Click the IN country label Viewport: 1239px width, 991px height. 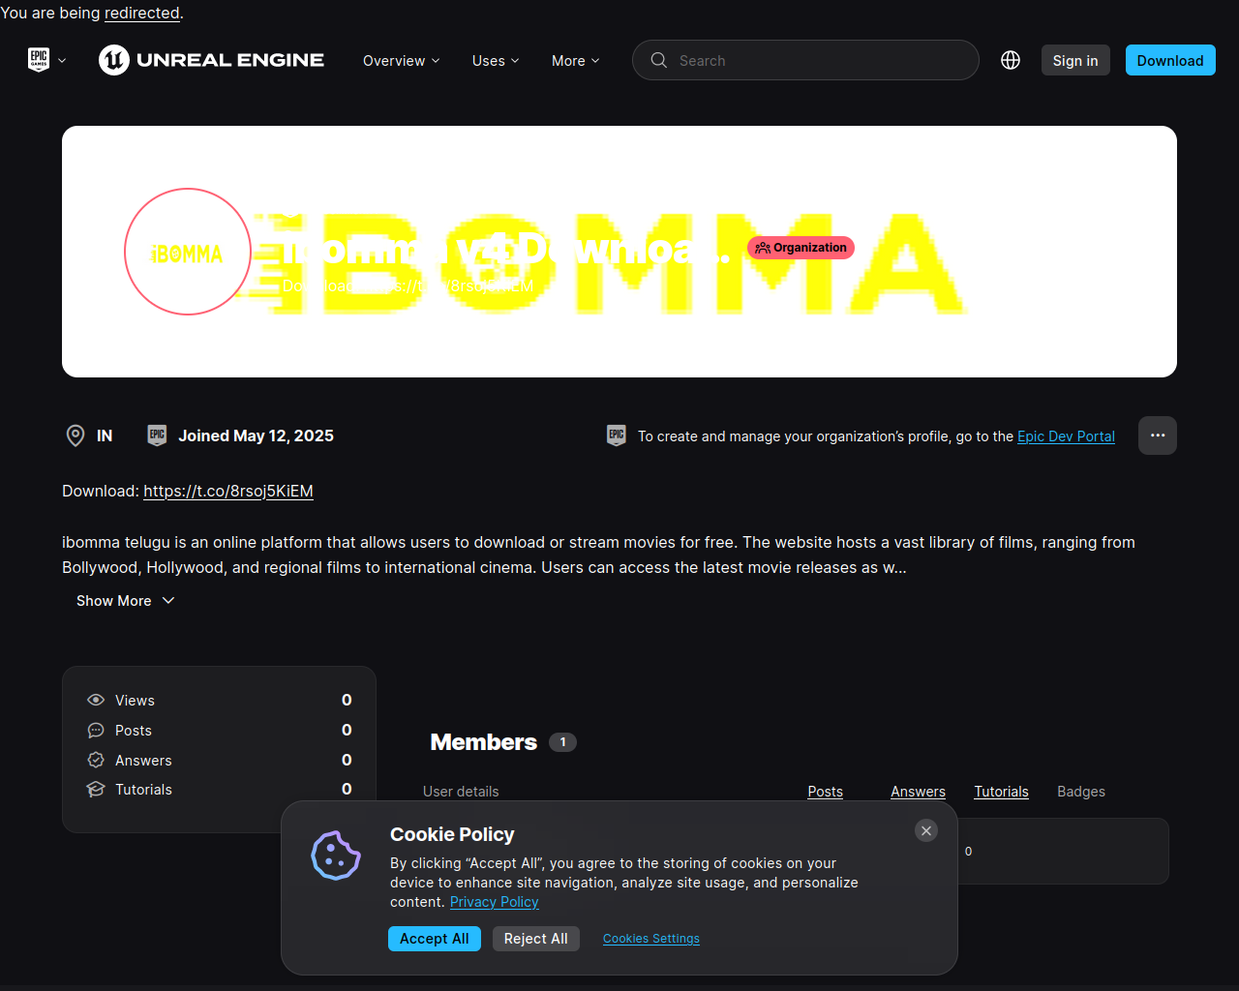pos(105,435)
